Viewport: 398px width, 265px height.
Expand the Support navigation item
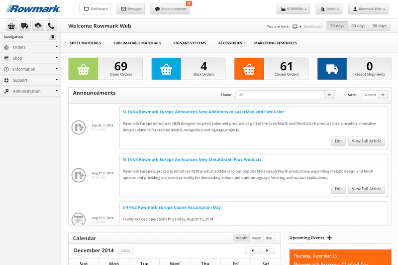30,80
